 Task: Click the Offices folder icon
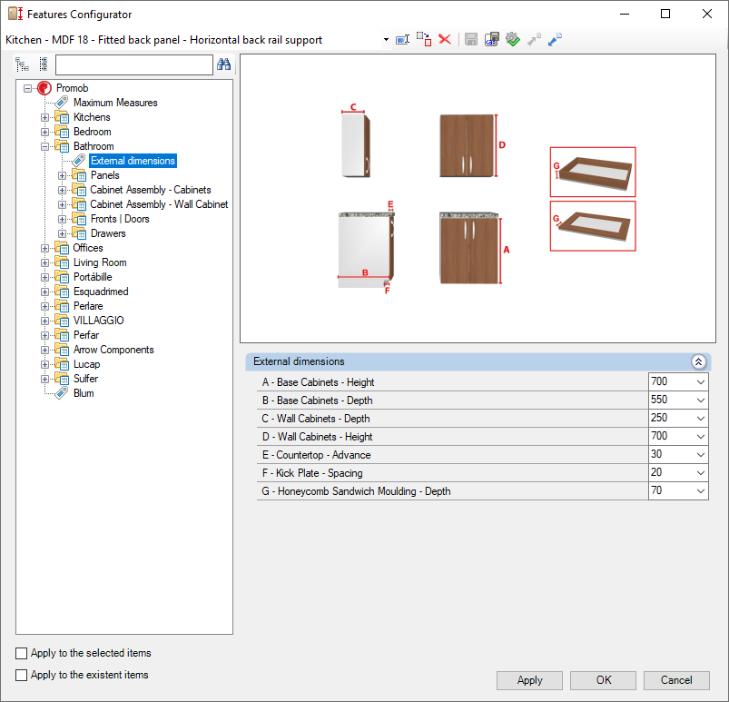click(62, 248)
